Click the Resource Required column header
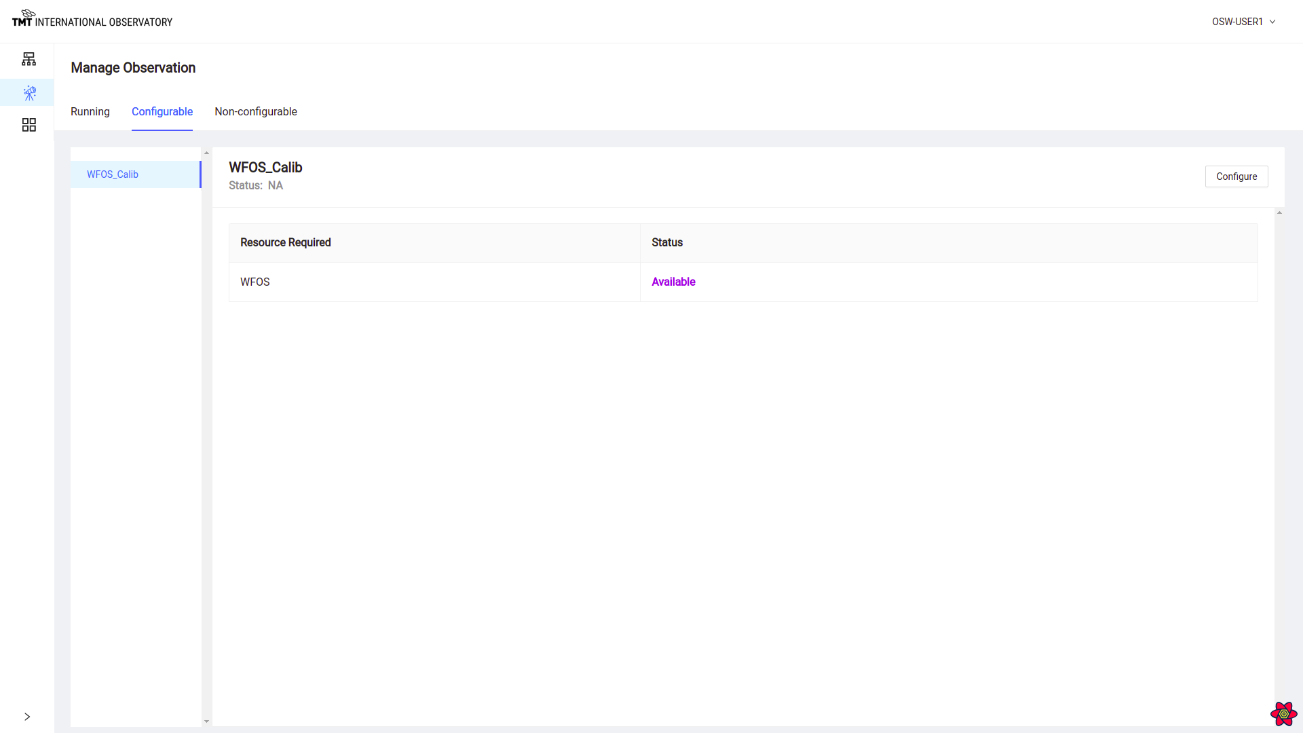This screenshot has height=733, width=1303. pyautogui.click(x=434, y=243)
